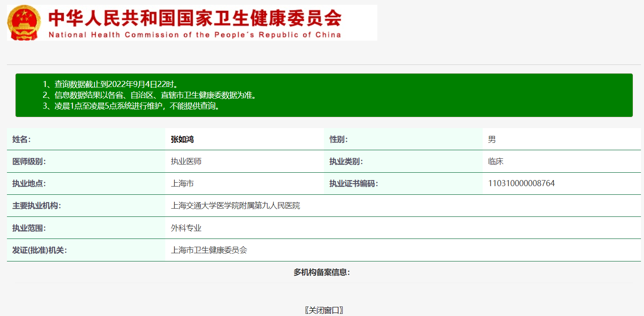Select 上海交通大学医学院附属第九人民医院 text

pyautogui.click(x=235, y=206)
